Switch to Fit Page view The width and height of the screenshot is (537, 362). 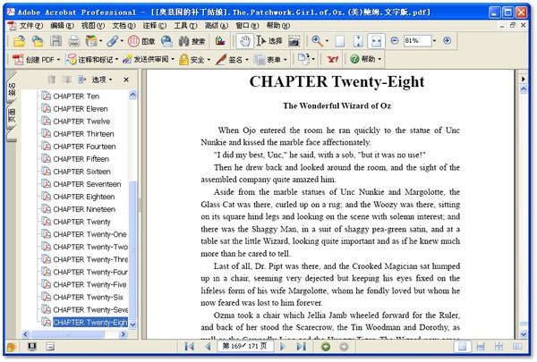[x=358, y=41]
